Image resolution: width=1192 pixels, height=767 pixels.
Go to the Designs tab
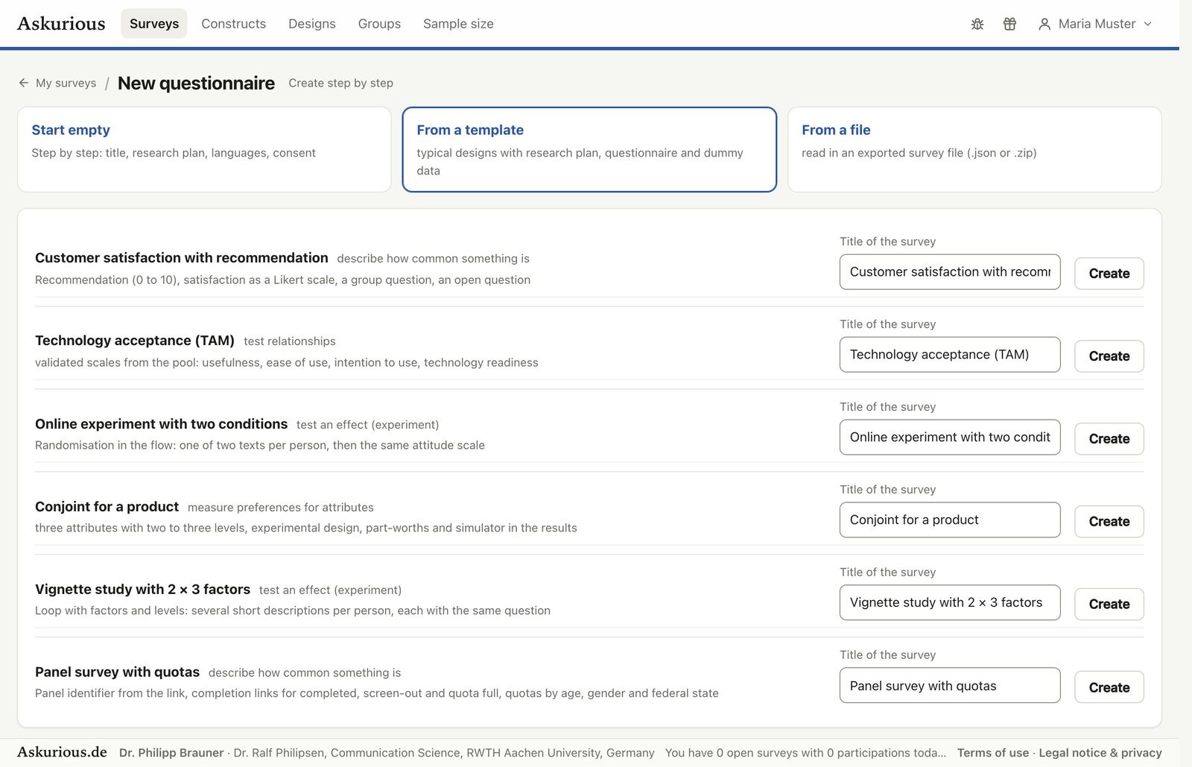tap(311, 24)
